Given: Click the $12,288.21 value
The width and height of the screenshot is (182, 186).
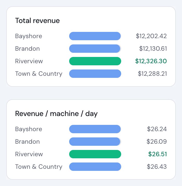Looking at the screenshot, I should 152,74.
